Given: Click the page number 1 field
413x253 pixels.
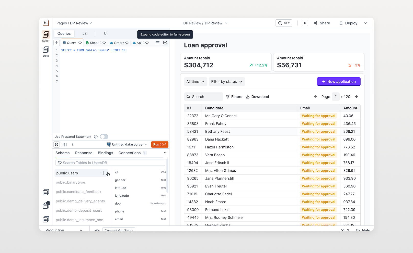Looking at the screenshot, I should (x=336, y=97).
